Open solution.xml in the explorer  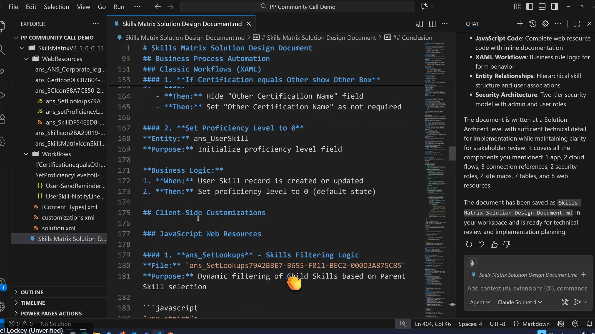58,228
